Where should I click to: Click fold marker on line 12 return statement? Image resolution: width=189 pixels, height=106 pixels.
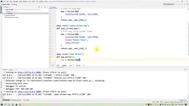(x=56, y=20)
